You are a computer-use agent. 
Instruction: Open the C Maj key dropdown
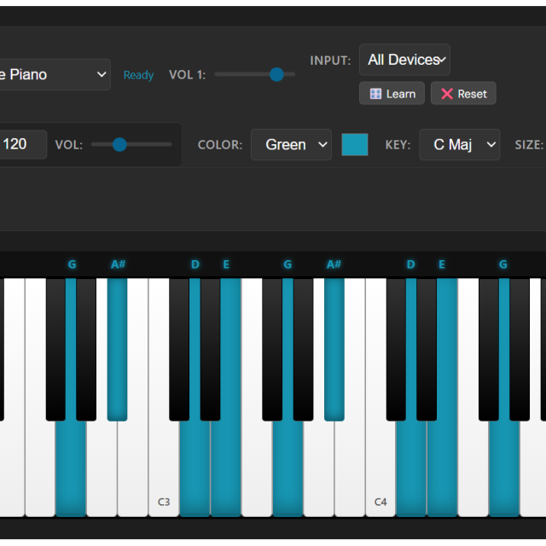(x=459, y=144)
